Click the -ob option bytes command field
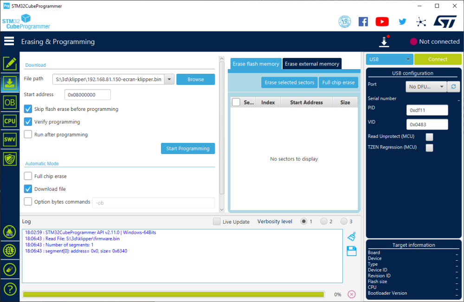 point(154,203)
